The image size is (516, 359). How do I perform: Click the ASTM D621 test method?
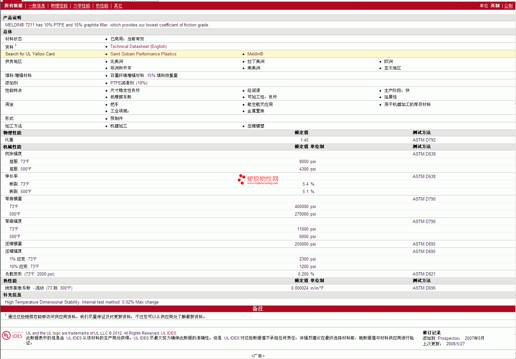tap(424, 274)
